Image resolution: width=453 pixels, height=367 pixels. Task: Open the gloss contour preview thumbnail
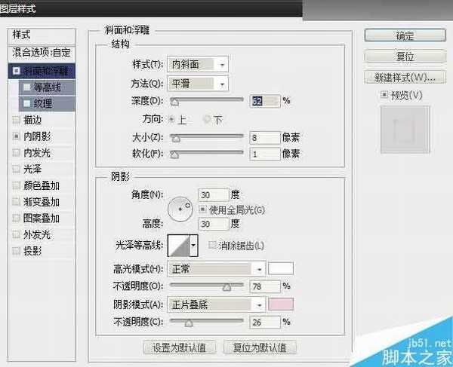click(178, 245)
